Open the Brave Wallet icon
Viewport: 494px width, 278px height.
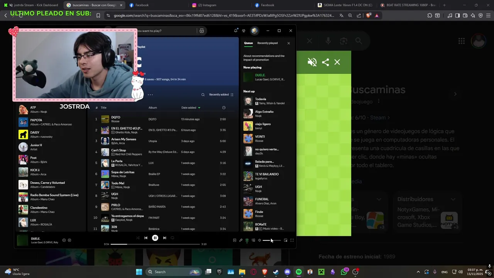(465, 15)
